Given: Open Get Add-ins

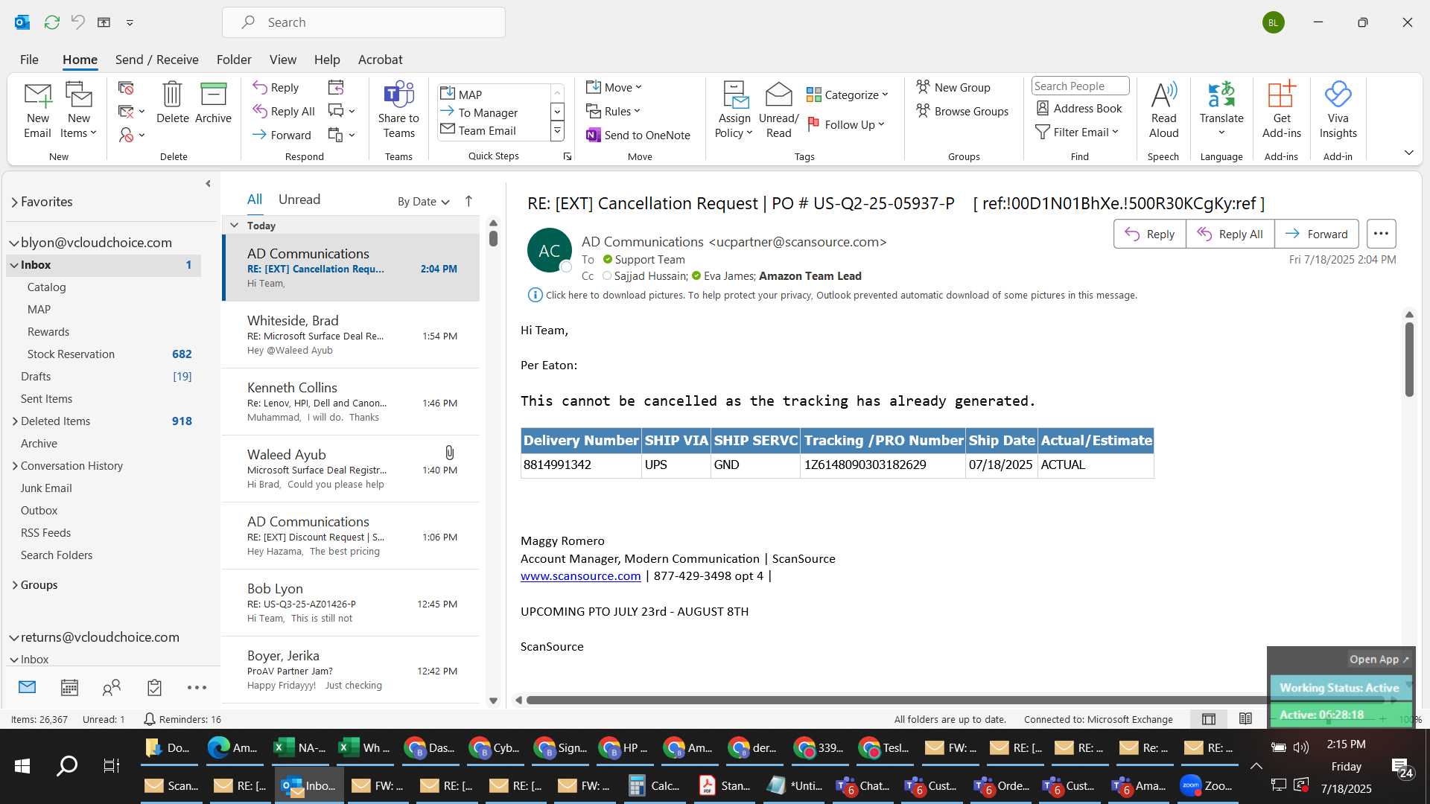Looking at the screenshot, I should [1281, 110].
